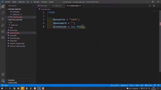Switch to the estilos.css tab
The width and height of the screenshot is (161, 90).
pyautogui.click(x=58, y=6)
